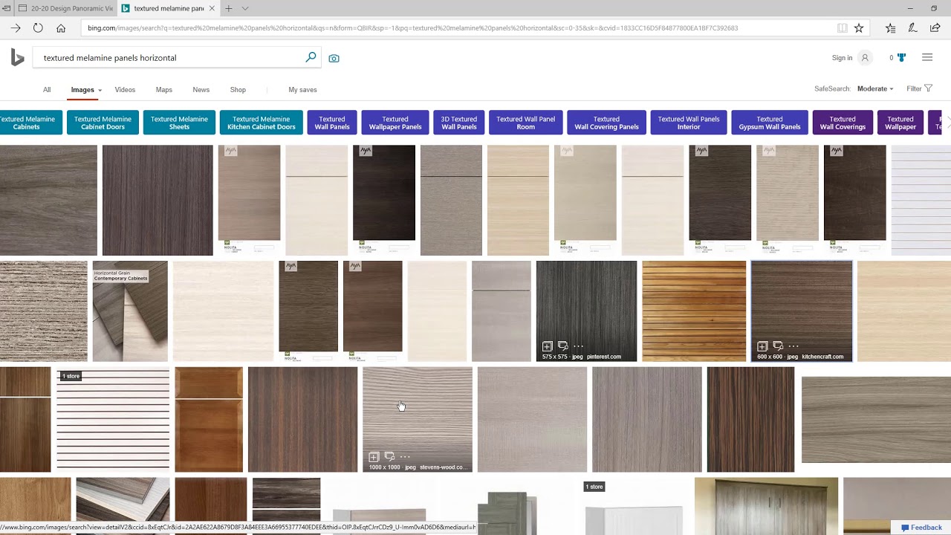Add page to favorites with the star icon

tap(859, 28)
